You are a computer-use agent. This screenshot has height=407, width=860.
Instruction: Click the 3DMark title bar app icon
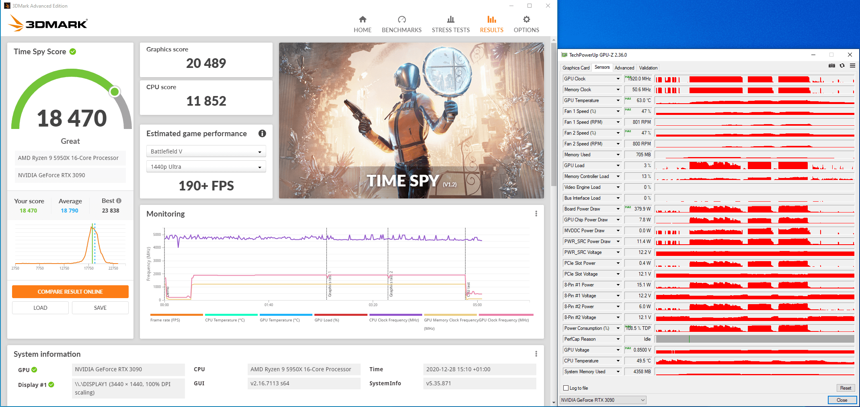pyautogui.click(x=7, y=6)
